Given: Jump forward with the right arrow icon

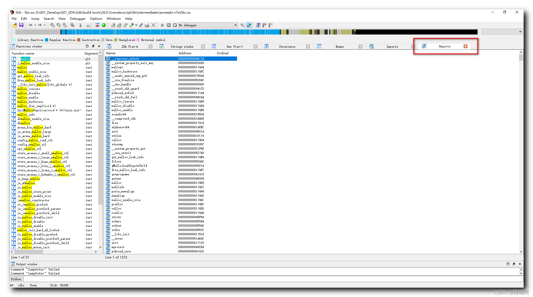Looking at the screenshot, I should pyautogui.click(x=40, y=25).
